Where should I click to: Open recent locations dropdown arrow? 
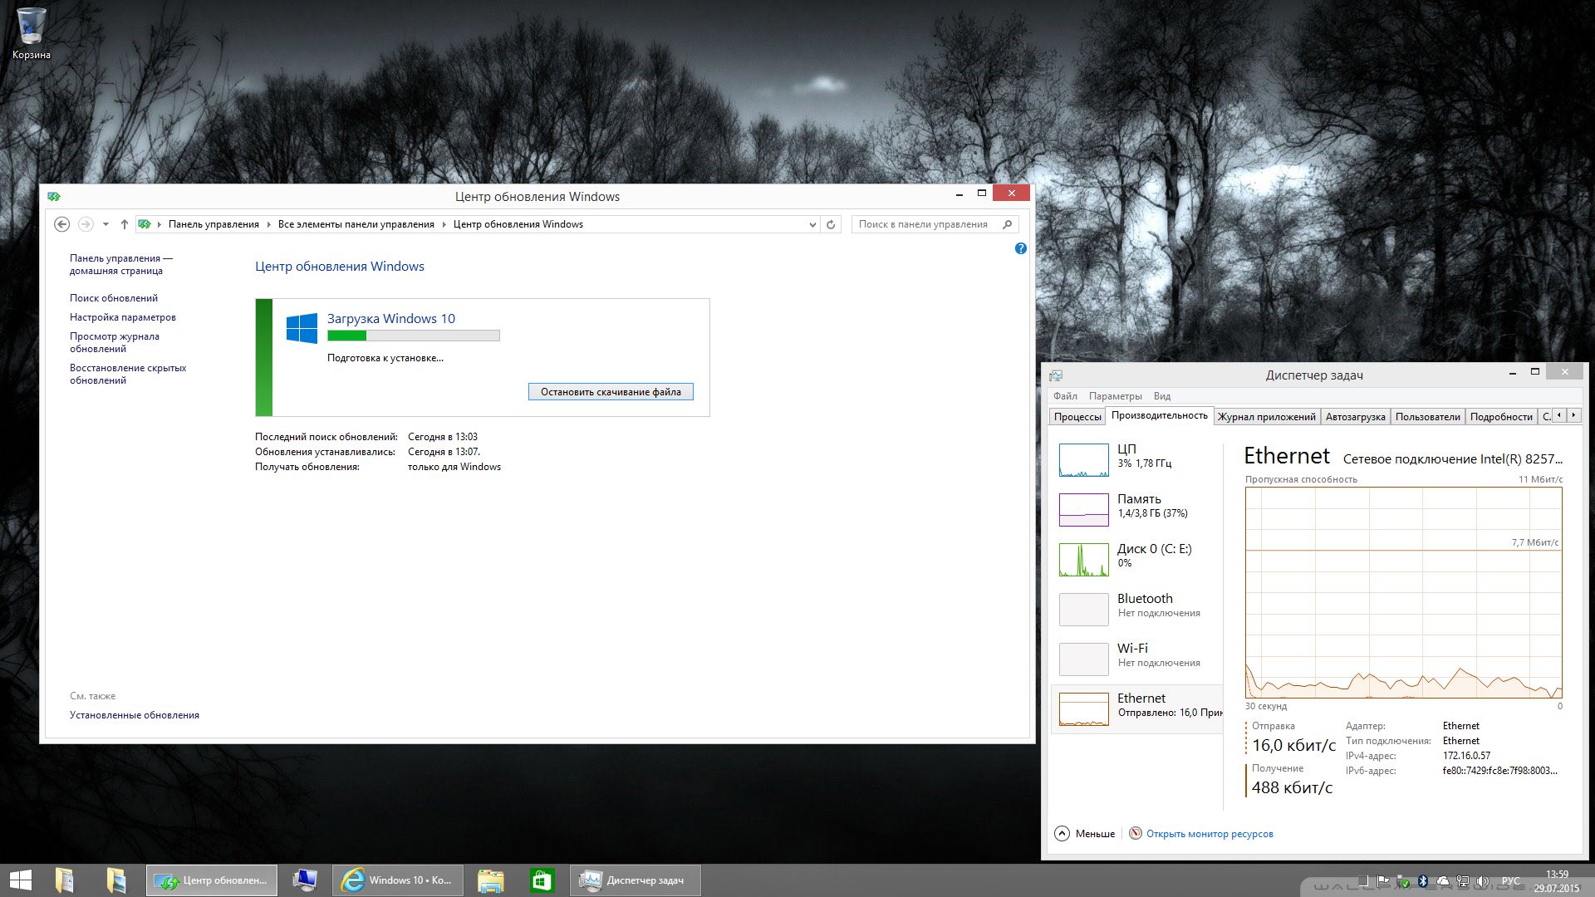[x=106, y=224]
